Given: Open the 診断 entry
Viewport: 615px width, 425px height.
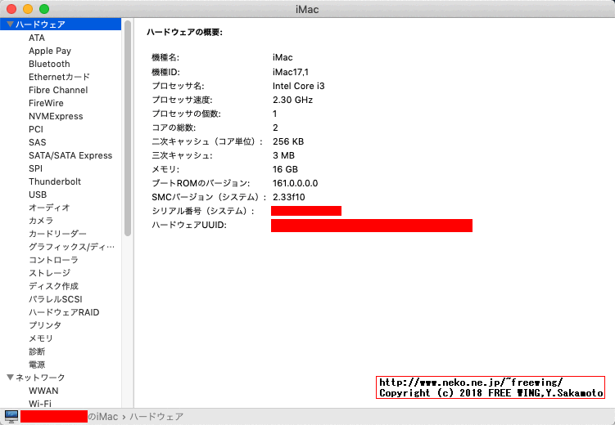Looking at the screenshot, I should 37,351.
